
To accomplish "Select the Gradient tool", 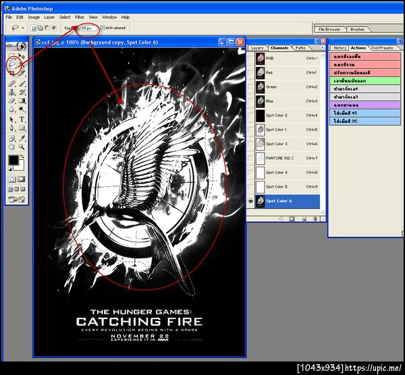I will [x=22, y=100].
